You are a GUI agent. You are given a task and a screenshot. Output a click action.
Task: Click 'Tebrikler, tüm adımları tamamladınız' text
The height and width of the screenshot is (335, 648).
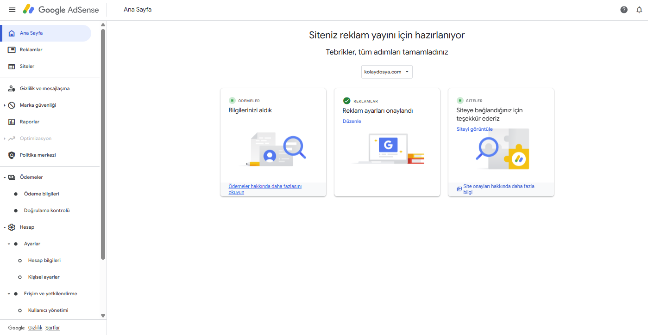tap(387, 52)
